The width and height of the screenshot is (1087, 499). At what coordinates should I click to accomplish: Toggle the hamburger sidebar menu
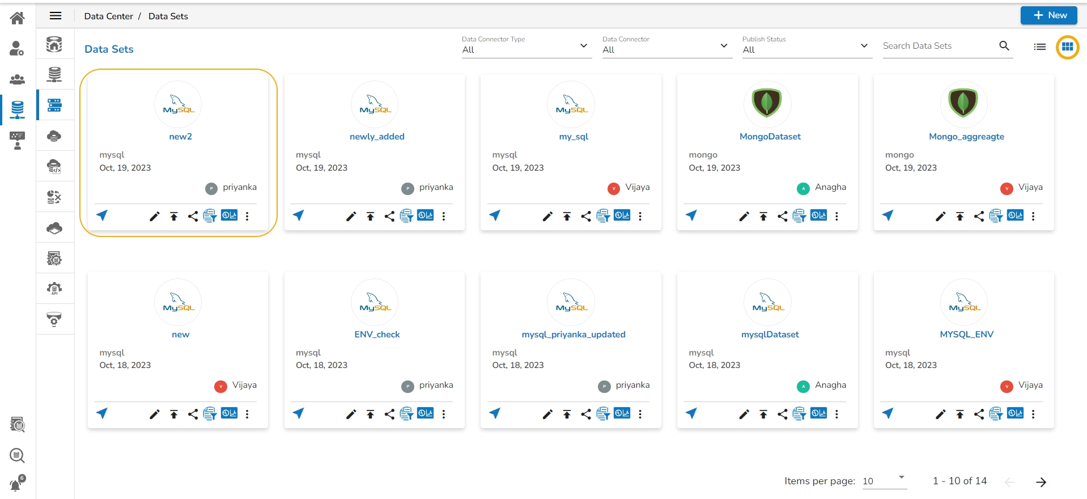[x=56, y=16]
